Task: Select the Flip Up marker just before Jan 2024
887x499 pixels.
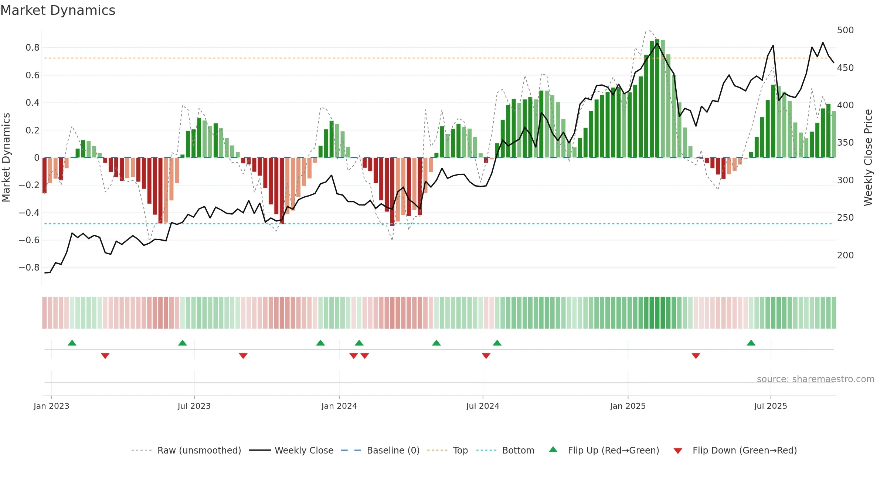Action: coord(320,343)
